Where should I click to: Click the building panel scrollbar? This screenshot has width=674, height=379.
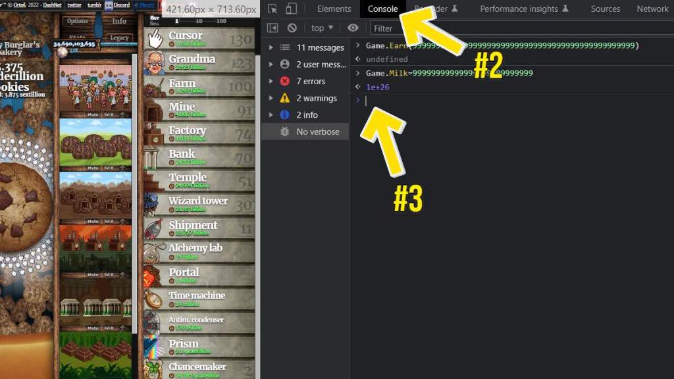tap(134, 193)
